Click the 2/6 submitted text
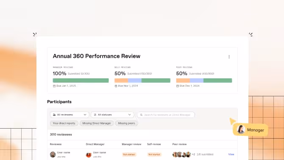The height and width of the screenshot is (160, 284). (x=205, y=154)
